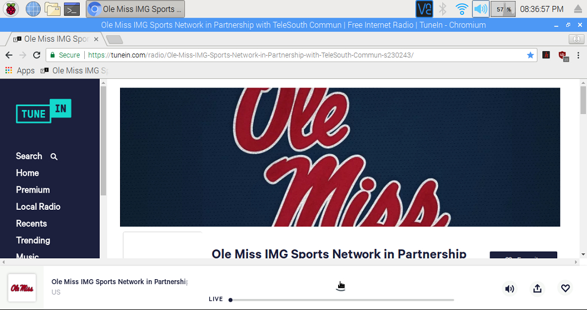This screenshot has width=587, height=310.
Task: Close the Ole Miss IMG Sports tab
Action: tap(96, 39)
